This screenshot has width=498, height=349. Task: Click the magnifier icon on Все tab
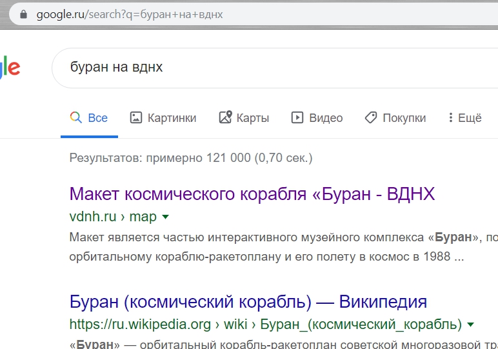75,117
